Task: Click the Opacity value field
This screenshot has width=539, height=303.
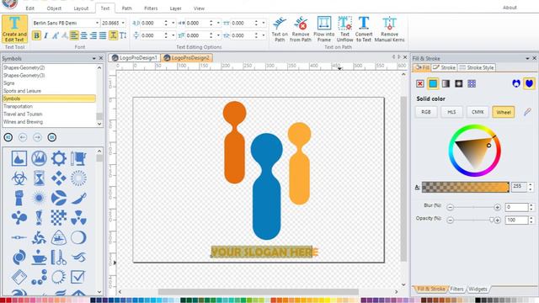Action: click(516, 220)
